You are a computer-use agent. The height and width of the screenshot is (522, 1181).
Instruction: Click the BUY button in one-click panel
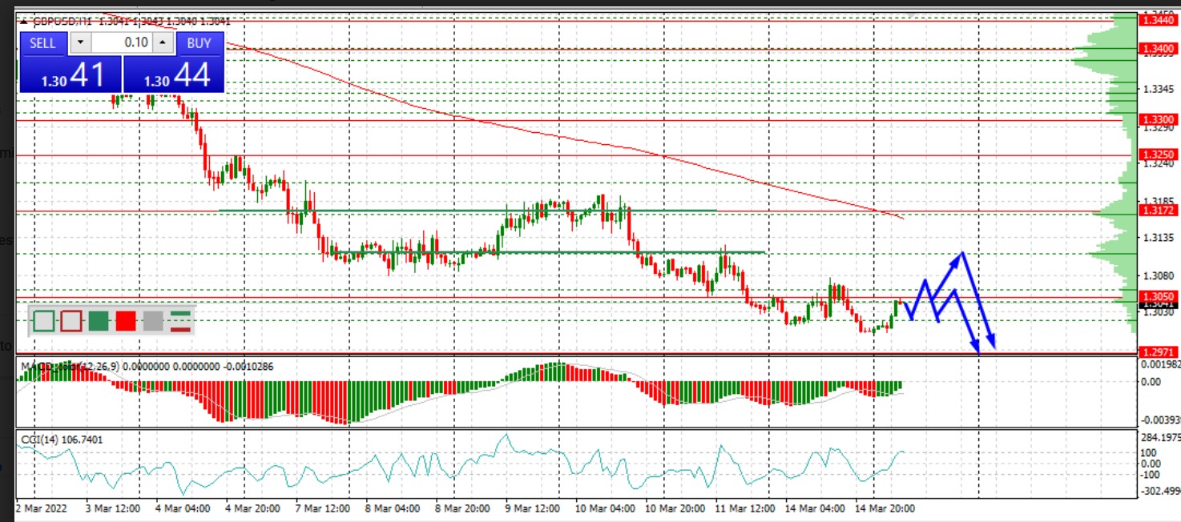(x=199, y=43)
